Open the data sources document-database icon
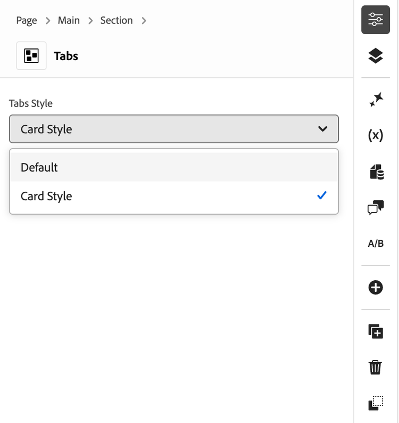This screenshot has width=399, height=423. pos(376,172)
